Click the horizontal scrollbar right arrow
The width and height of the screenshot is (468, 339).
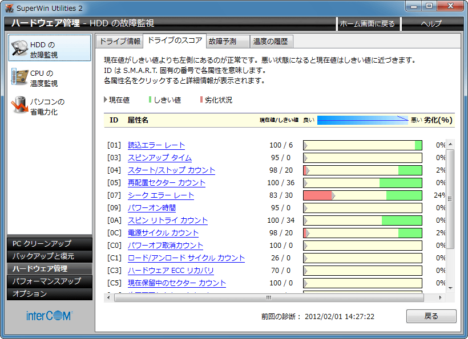[x=440, y=297]
